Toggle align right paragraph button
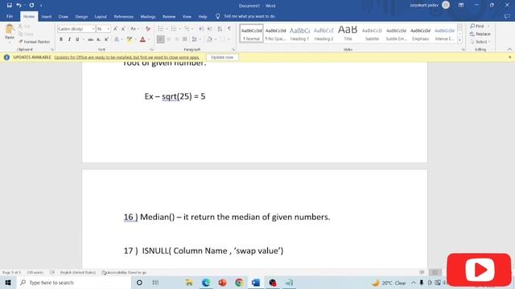This screenshot has width=515, height=289. pos(177,39)
